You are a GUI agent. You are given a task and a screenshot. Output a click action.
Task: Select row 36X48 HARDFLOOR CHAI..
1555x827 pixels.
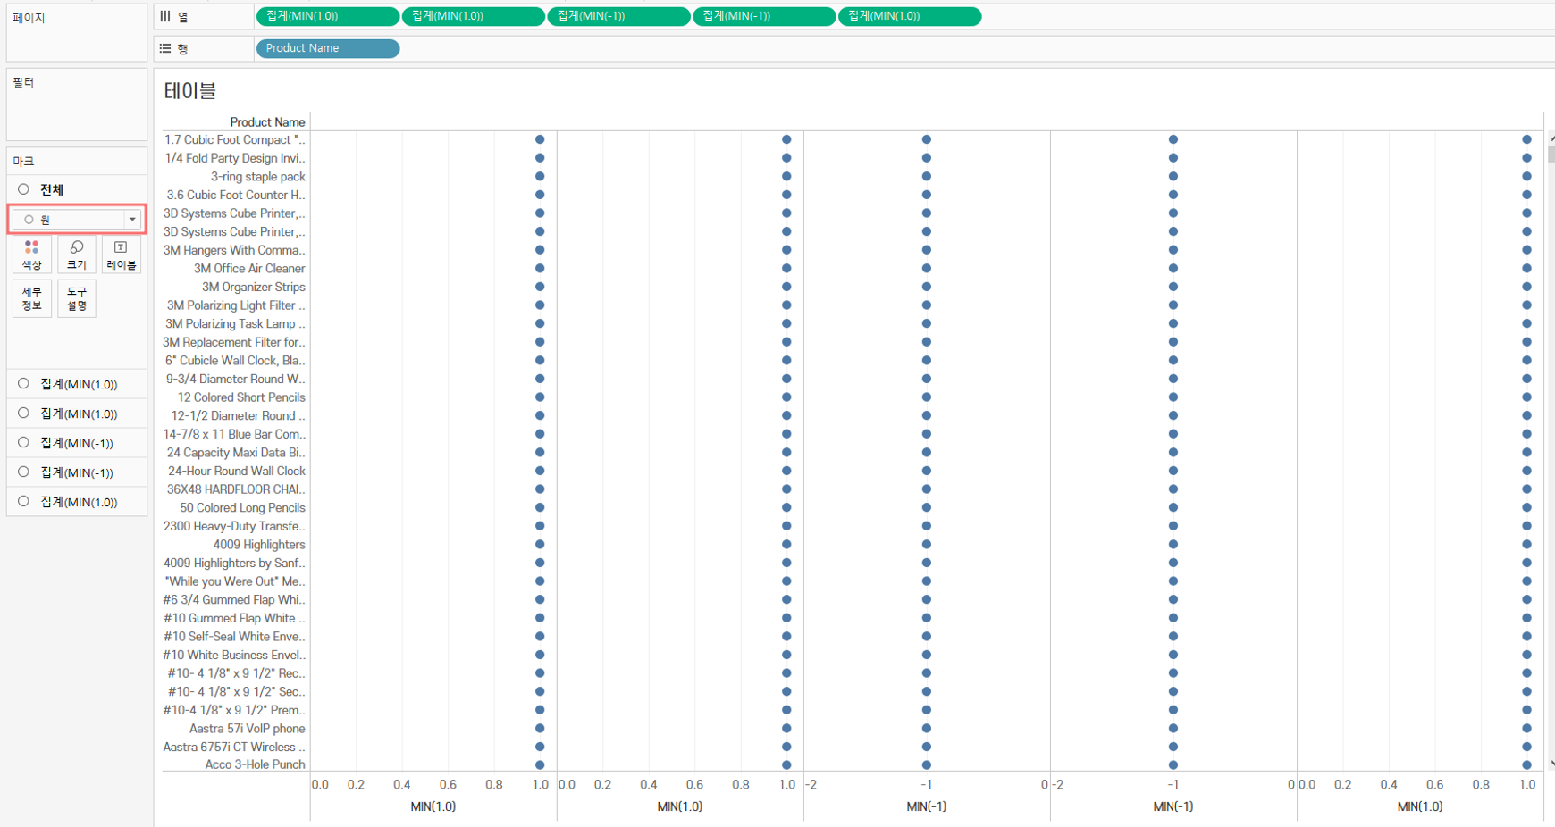(236, 489)
